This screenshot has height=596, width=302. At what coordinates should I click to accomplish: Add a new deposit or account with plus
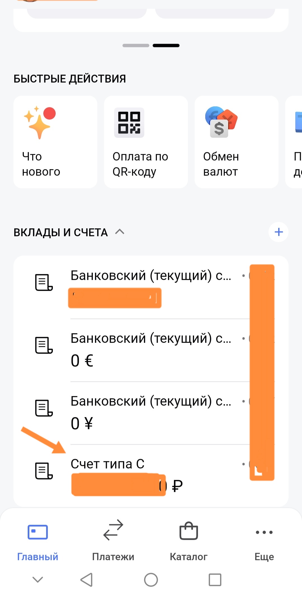point(279,232)
